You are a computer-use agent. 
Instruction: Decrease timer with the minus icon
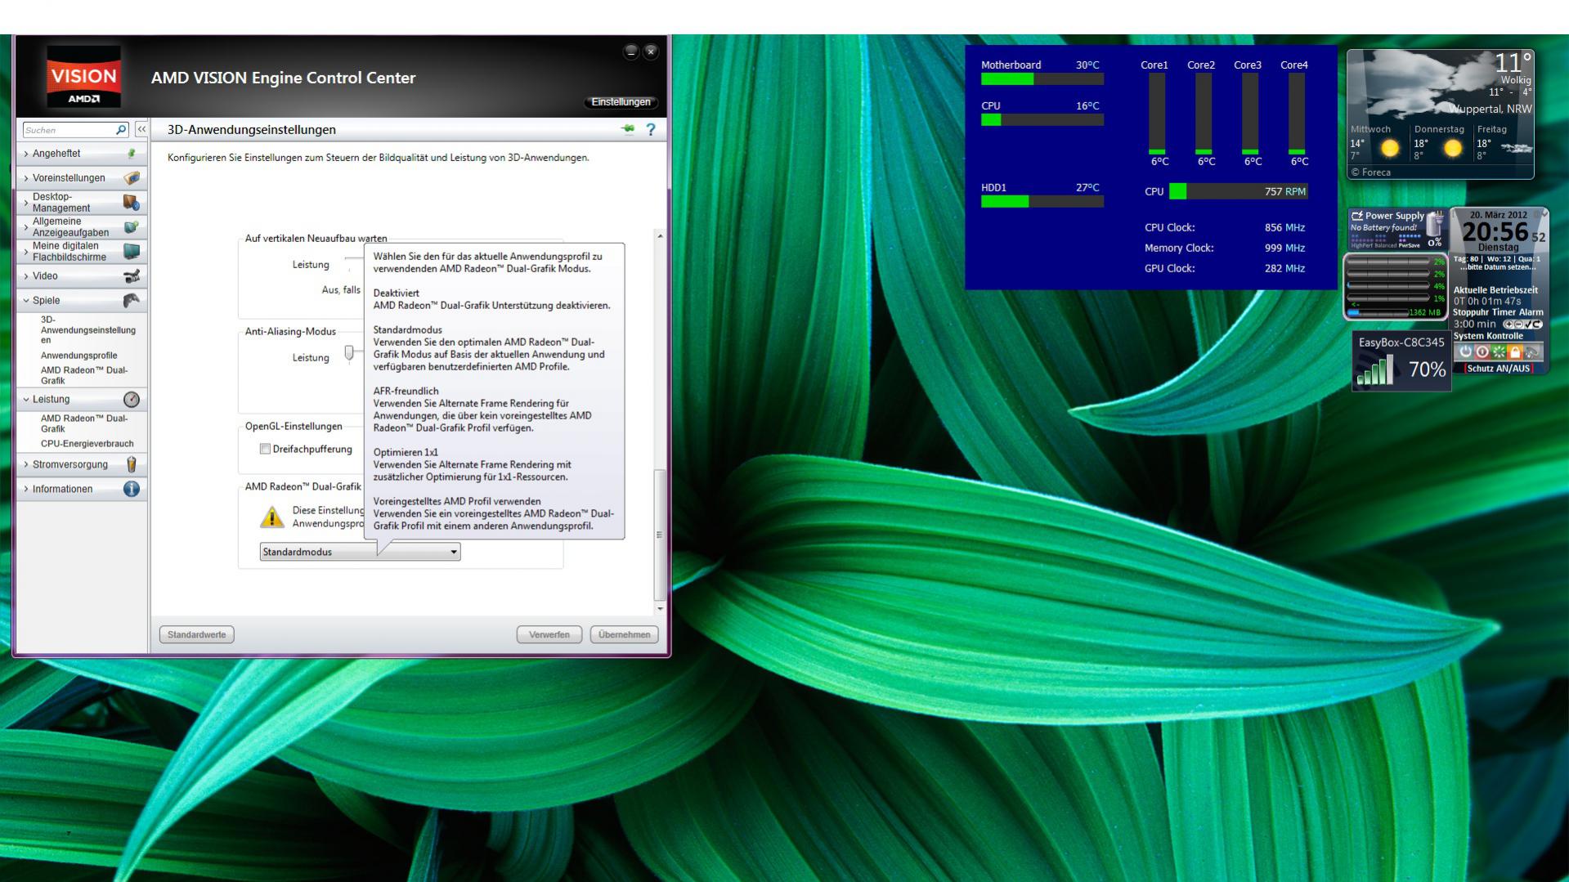coord(1518,325)
